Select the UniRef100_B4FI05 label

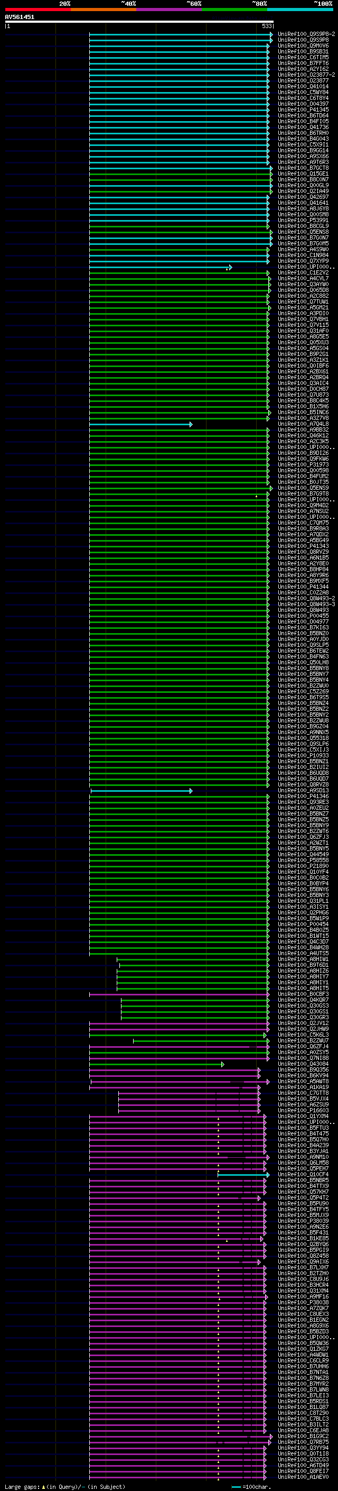click(303, 122)
